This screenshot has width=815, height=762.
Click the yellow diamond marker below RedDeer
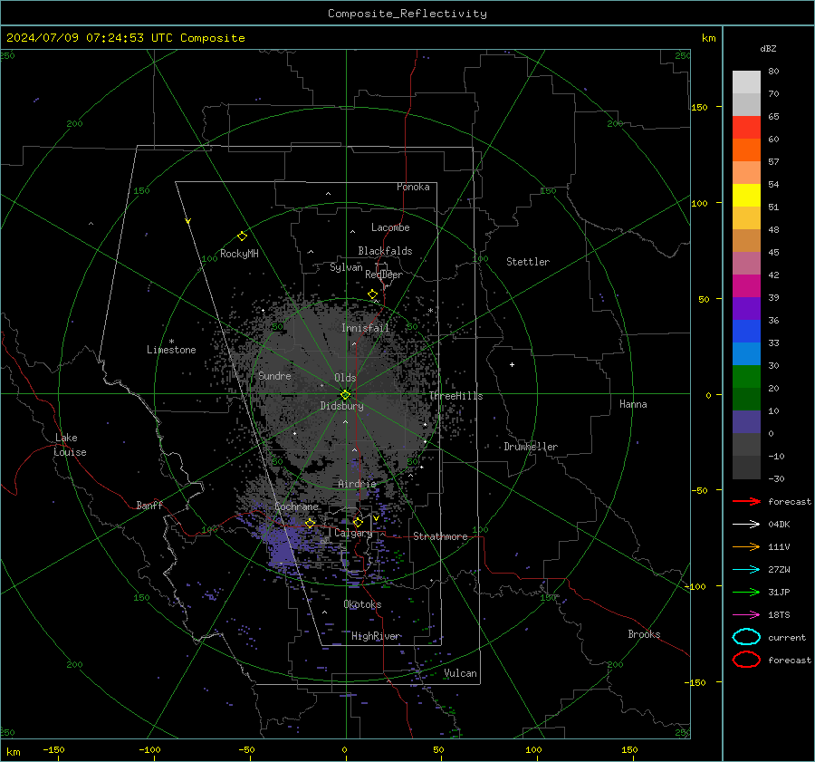point(373,294)
